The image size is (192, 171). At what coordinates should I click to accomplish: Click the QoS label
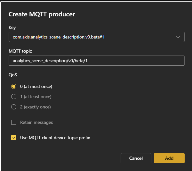(13, 75)
